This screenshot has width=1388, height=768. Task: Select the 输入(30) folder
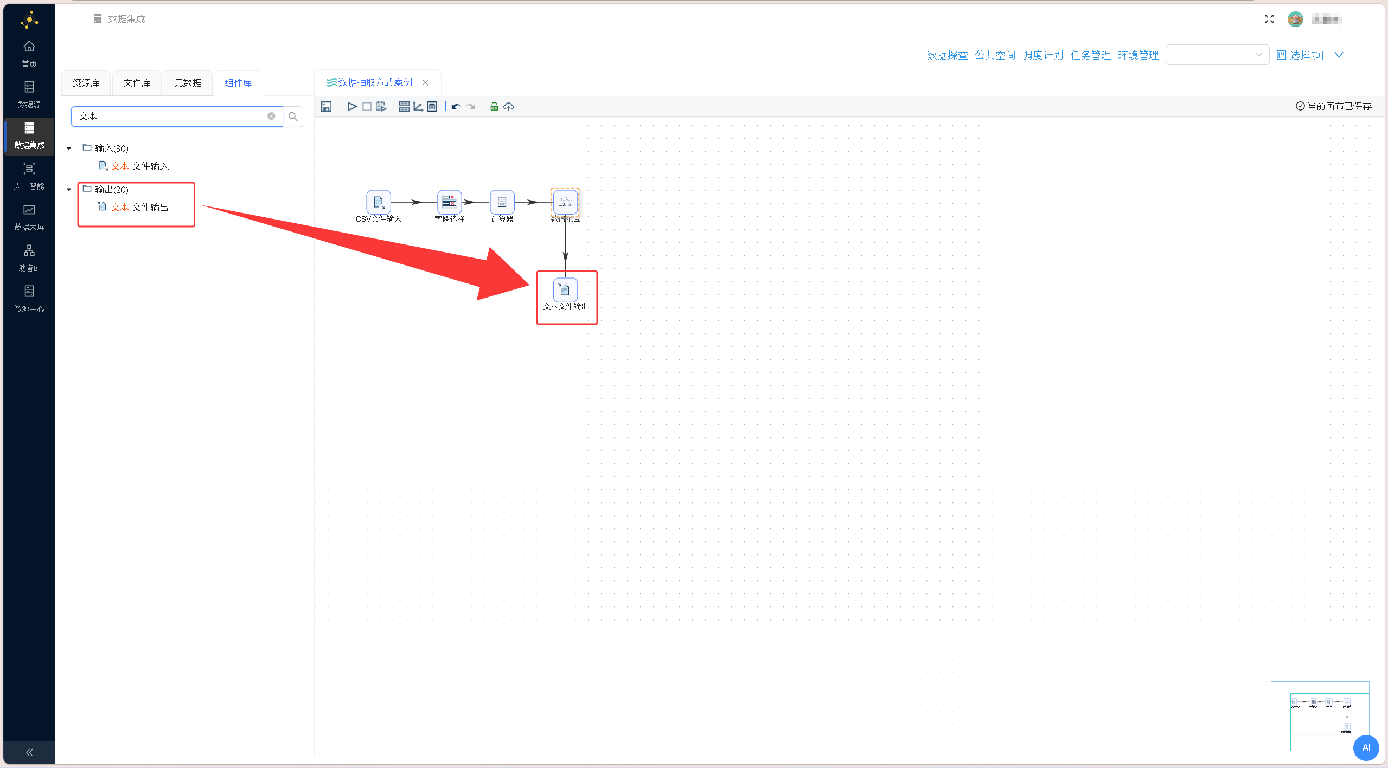coord(106,148)
